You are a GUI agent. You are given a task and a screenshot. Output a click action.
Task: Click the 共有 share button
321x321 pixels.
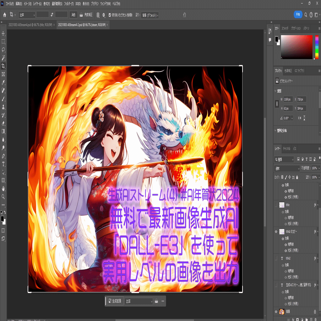(x=298, y=14)
